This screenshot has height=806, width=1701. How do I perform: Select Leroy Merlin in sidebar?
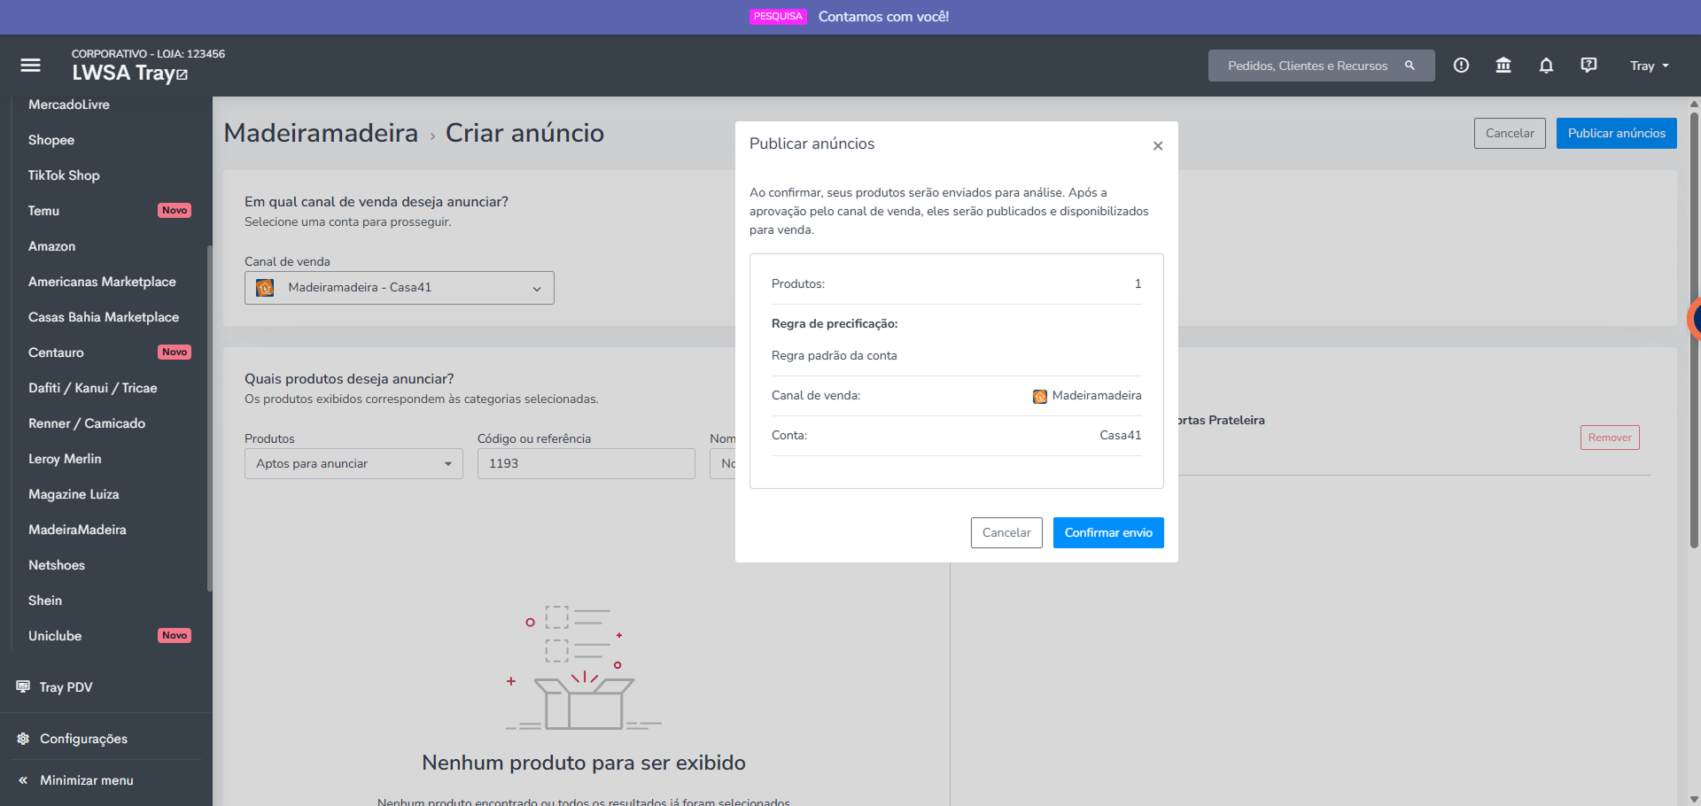65,459
